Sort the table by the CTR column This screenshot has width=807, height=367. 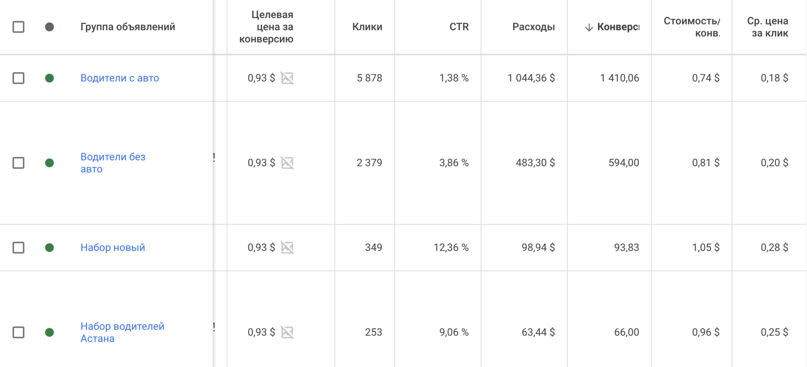click(x=459, y=27)
